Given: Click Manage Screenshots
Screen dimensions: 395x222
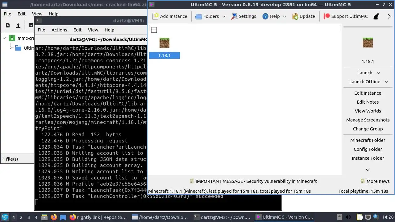Looking at the screenshot, I should [x=368, y=120].
